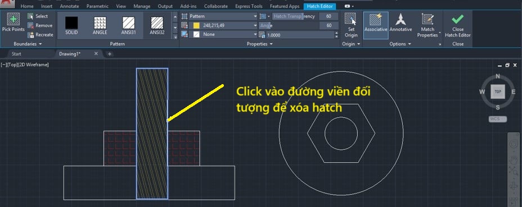Click the hatch color icon
Image resolution: width=522 pixels, height=207 pixels.
pos(184,25)
